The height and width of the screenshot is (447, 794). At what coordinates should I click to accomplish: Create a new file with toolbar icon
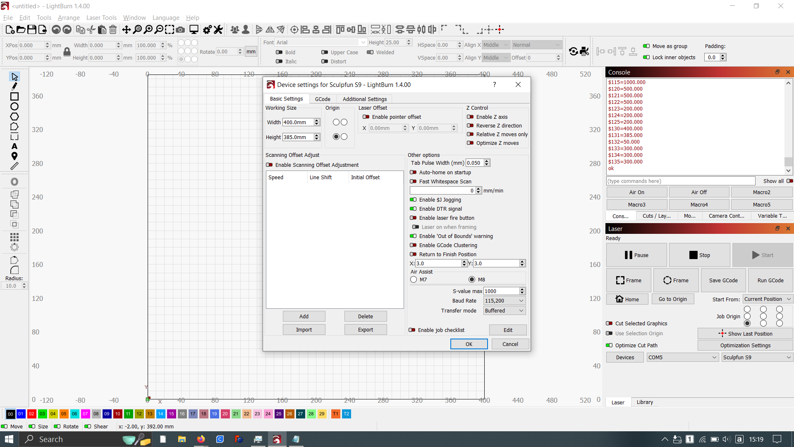coord(10,29)
